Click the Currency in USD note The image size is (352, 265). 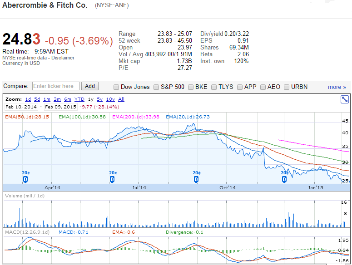point(21,63)
